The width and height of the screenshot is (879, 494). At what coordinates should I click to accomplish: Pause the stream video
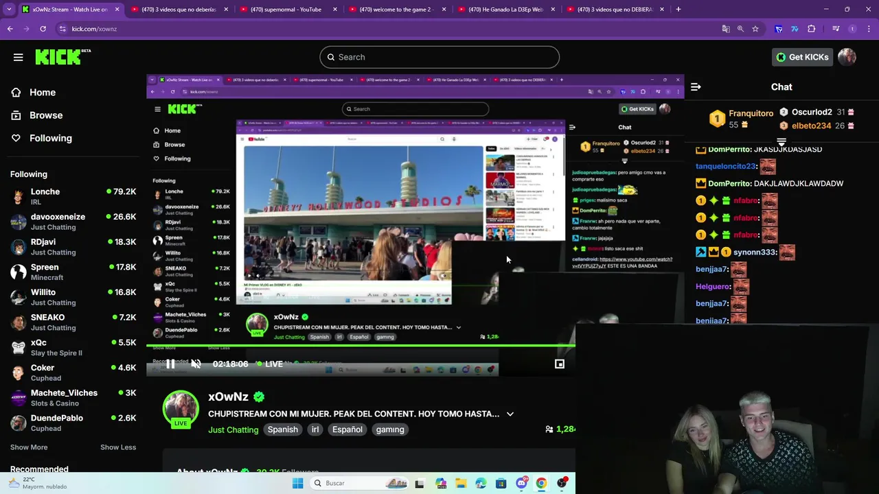pos(170,364)
